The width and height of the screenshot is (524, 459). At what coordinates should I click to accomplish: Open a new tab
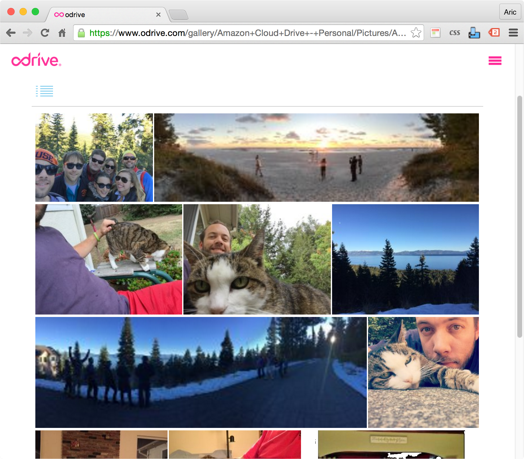179,15
